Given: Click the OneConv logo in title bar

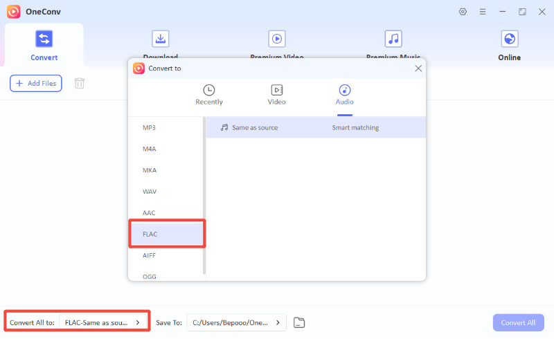Looking at the screenshot, I should click(x=13, y=12).
